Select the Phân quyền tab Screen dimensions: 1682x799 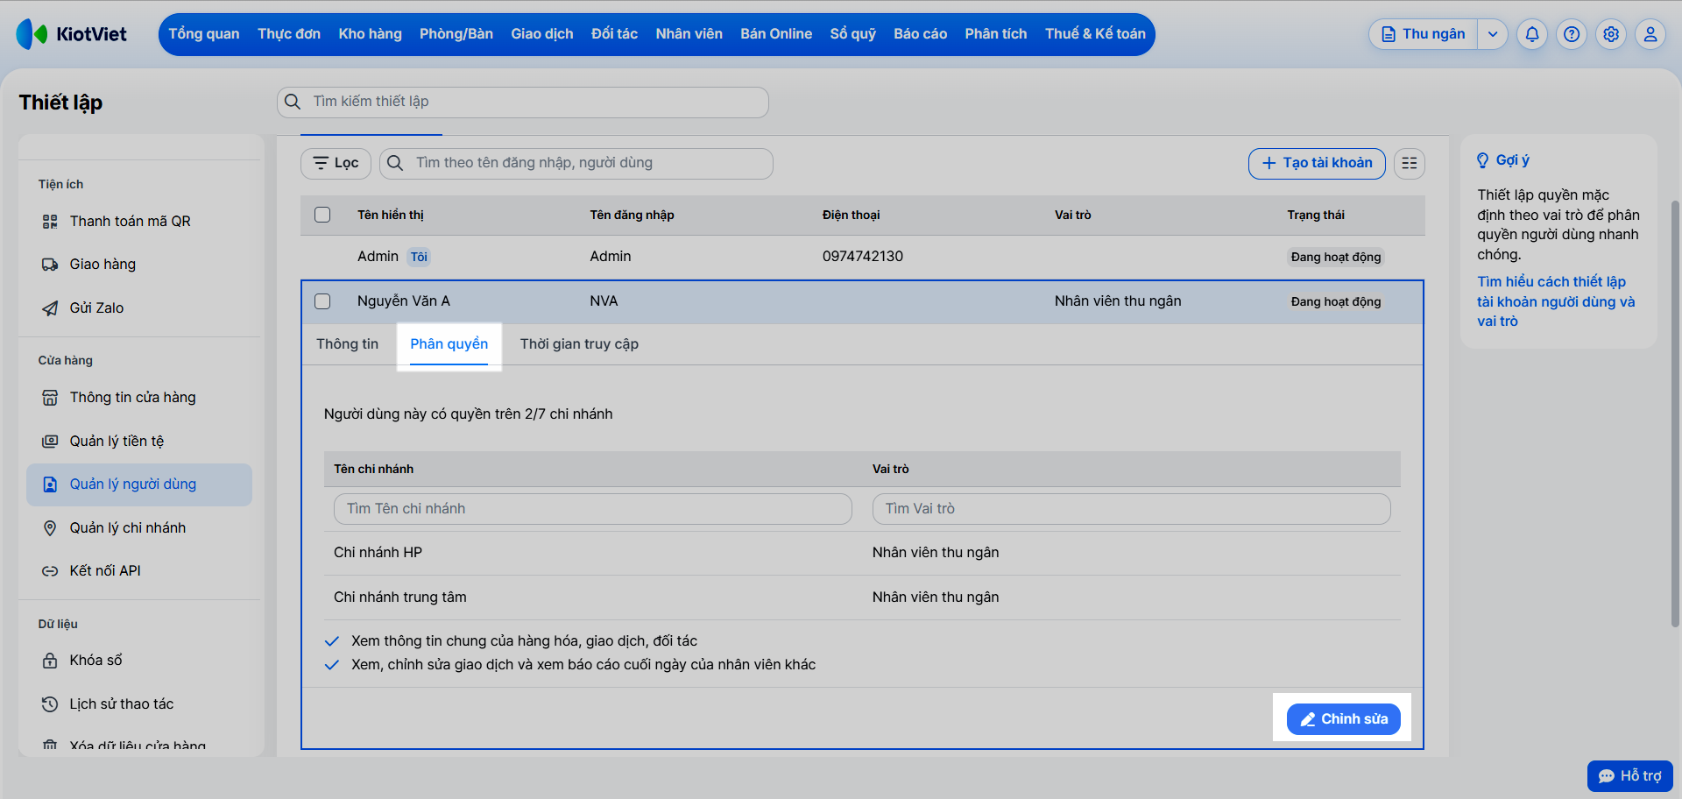point(449,344)
